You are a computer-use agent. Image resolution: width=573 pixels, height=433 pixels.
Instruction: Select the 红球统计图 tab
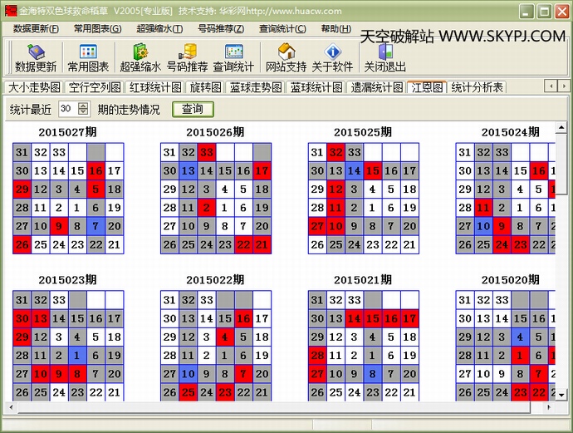point(155,87)
